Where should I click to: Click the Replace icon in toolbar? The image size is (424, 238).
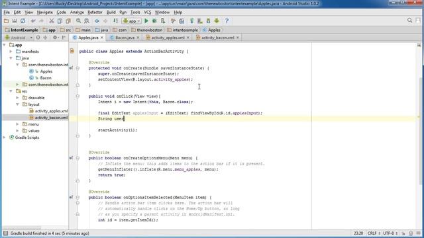[x=87, y=20]
